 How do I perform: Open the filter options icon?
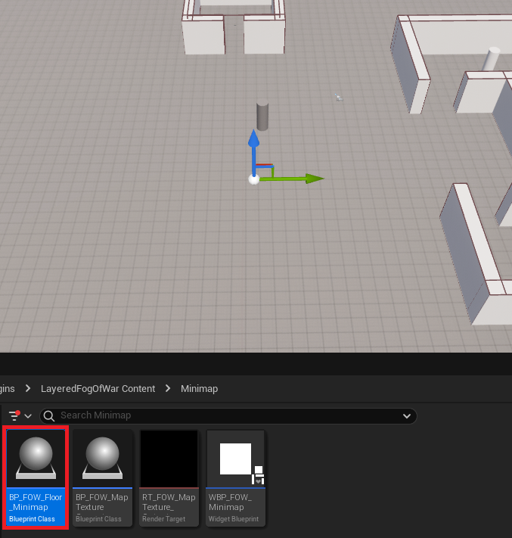[x=14, y=415]
